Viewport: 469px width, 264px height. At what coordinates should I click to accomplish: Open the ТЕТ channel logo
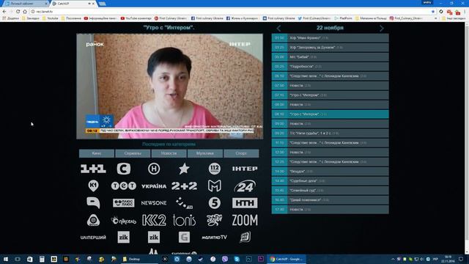tap(124, 186)
